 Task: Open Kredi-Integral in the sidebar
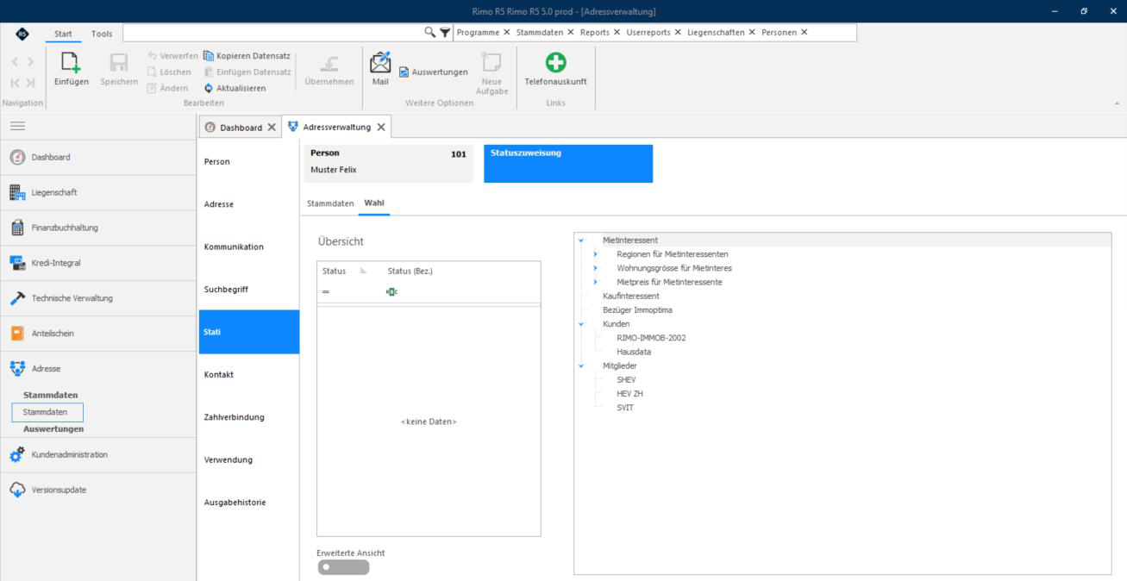[98, 263]
